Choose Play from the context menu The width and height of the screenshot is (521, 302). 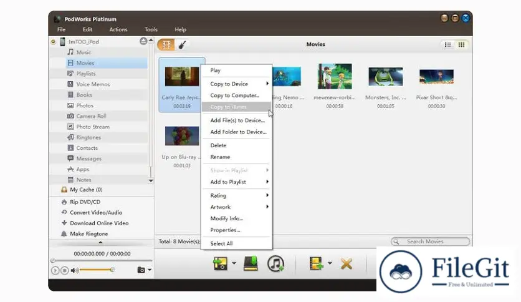point(237,71)
